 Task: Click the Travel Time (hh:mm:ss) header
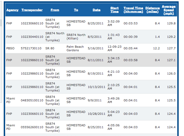(133, 10)
